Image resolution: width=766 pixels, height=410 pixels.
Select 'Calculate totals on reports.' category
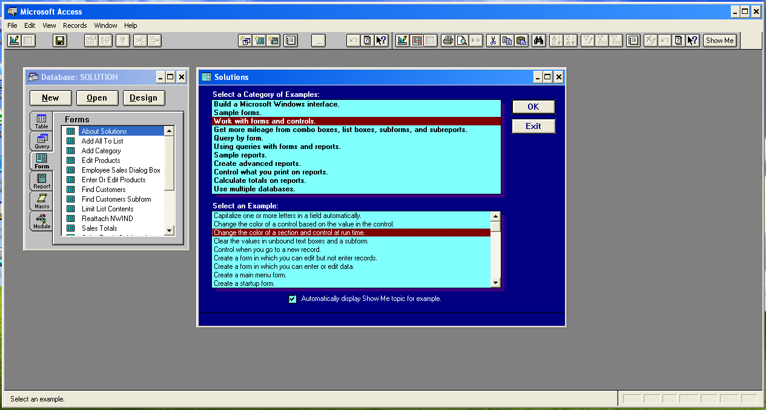point(357,180)
